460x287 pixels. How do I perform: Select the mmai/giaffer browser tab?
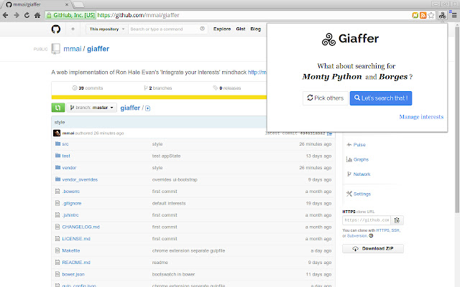point(37,4)
